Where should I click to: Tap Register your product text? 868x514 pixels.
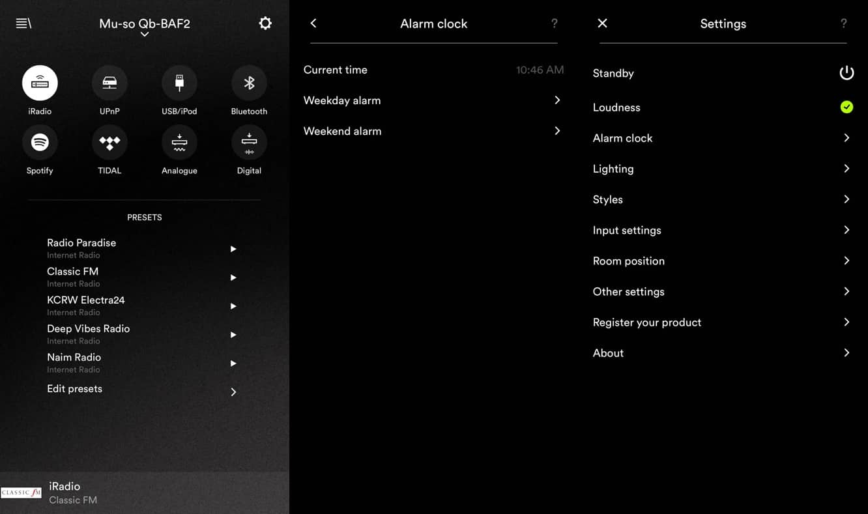pos(647,322)
